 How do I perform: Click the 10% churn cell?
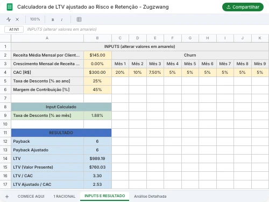(x=138, y=72)
